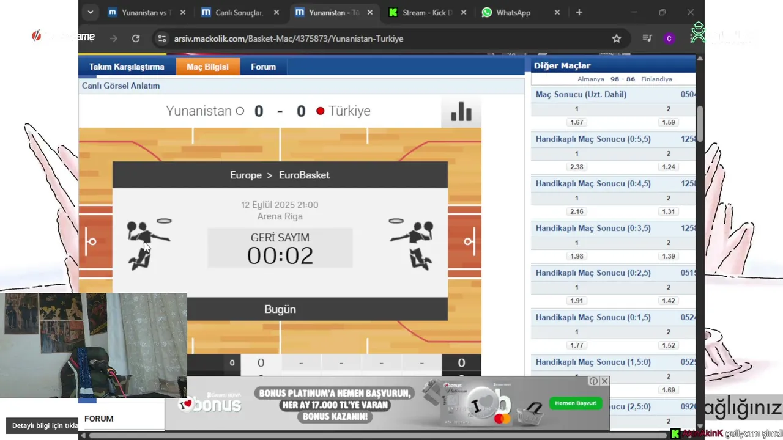This screenshot has width=783, height=440.
Task: Click the horizontal scrollbar at page bottom
Action: coord(378,436)
